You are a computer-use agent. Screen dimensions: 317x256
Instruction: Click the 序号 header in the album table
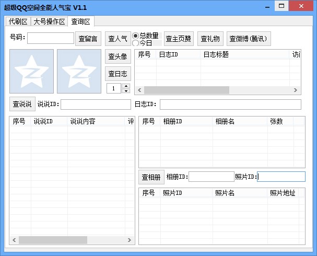click(x=149, y=121)
